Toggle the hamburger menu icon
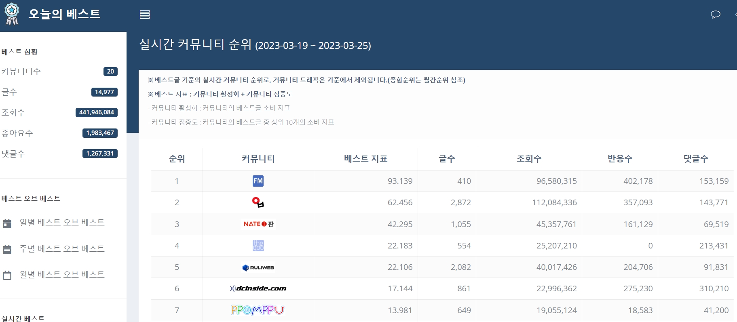Image resolution: width=737 pixels, height=322 pixels. pos(145,15)
